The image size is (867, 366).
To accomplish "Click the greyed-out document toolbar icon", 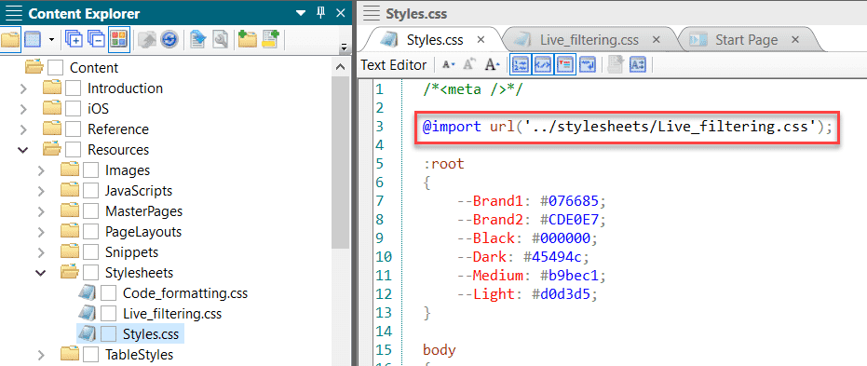I will pyautogui.click(x=616, y=64).
